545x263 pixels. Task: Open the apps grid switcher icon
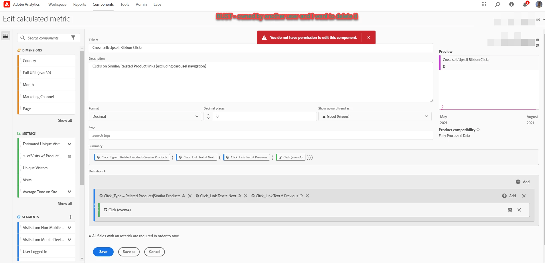(x=484, y=4)
